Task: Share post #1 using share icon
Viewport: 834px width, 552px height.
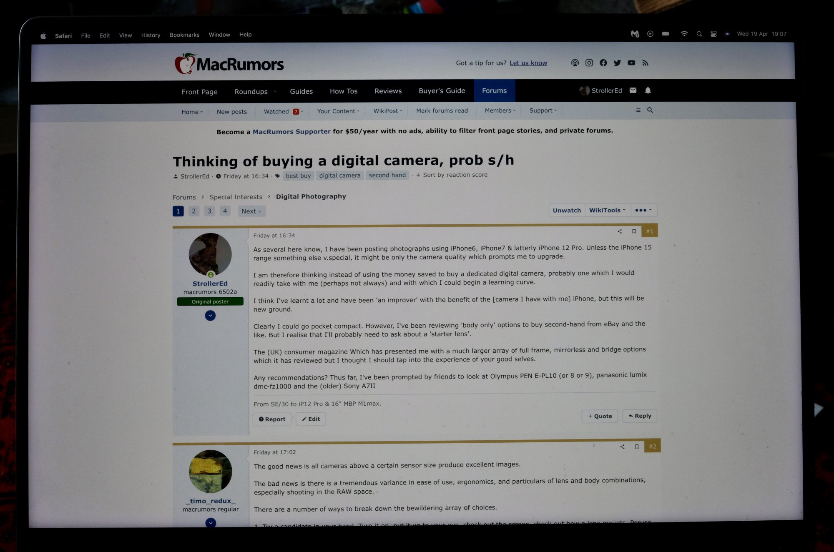Action: coord(620,231)
